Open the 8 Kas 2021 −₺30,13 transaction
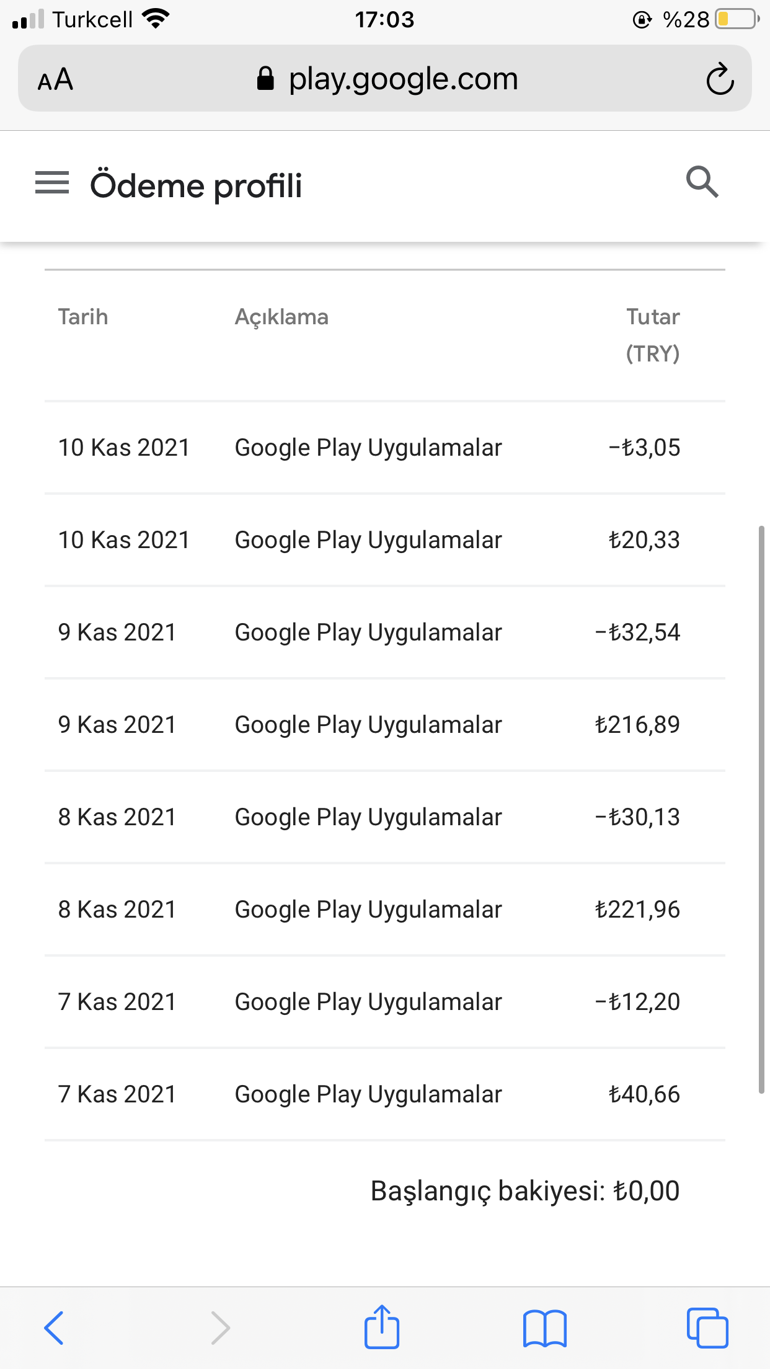This screenshot has height=1369, width=770. tap(385, 817)
